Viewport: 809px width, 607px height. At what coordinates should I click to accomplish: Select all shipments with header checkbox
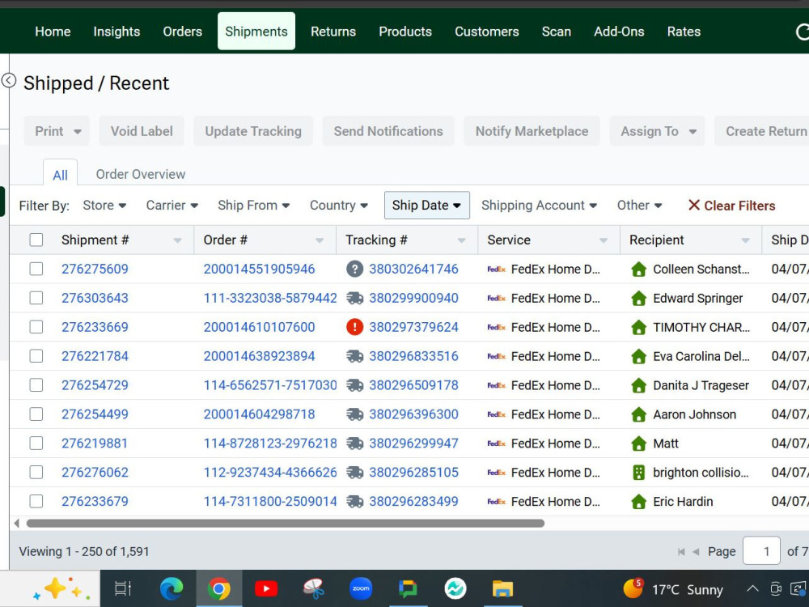click(36, 240)
